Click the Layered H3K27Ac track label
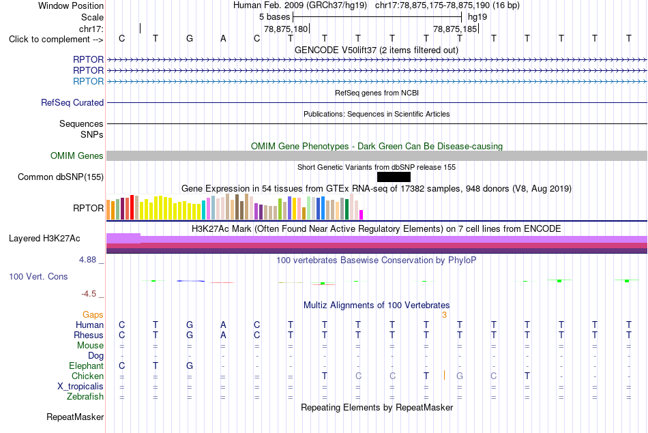 [x=44, y=239]
